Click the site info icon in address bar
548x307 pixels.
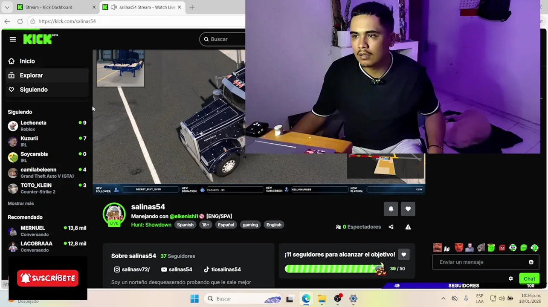32,21
